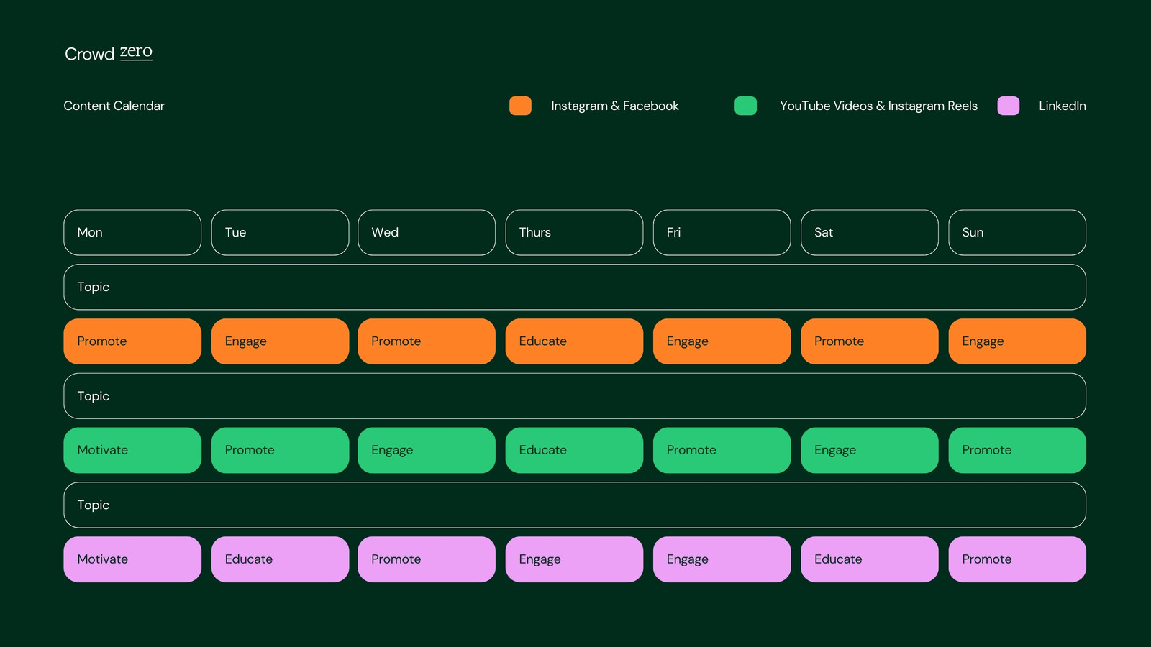Click the LinkedIn legend label
The image size is (1151, 647).
point(1063,106)
